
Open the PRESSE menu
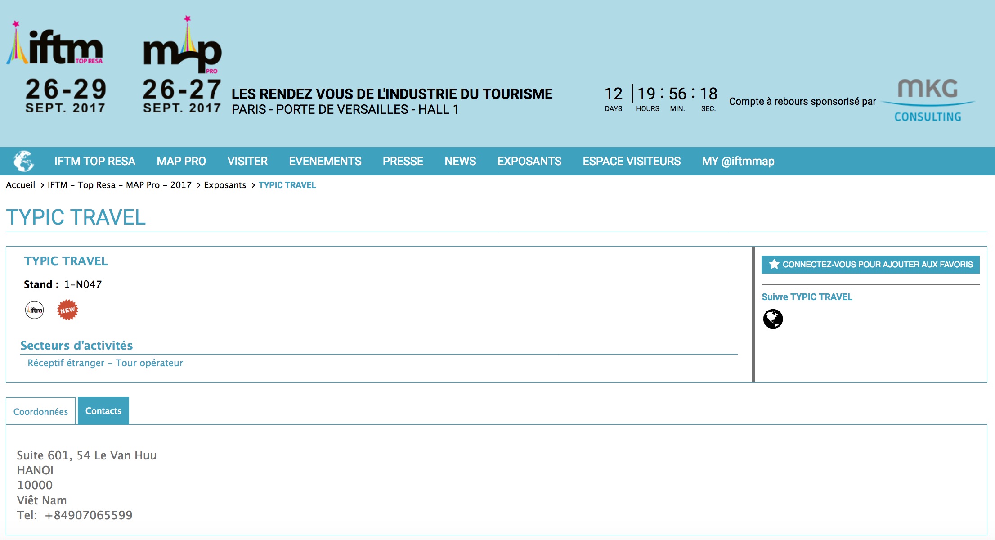tap(403, 161)
